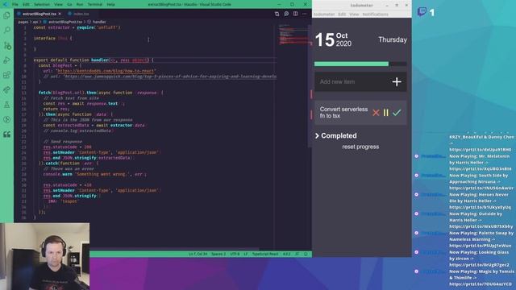The image size is (516, 290).
Task: Open the Edit menu in todometer
Action: pyautogui.click(x=342, y=14)
